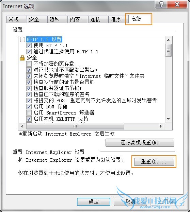Click the settings list down scroll arrow
190x212 pixels.
[168, 119]
